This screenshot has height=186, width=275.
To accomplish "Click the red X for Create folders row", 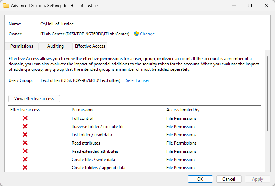I will [x=25, y=168].
